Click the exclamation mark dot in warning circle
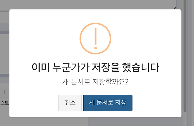194x126 pixels. 95,48
